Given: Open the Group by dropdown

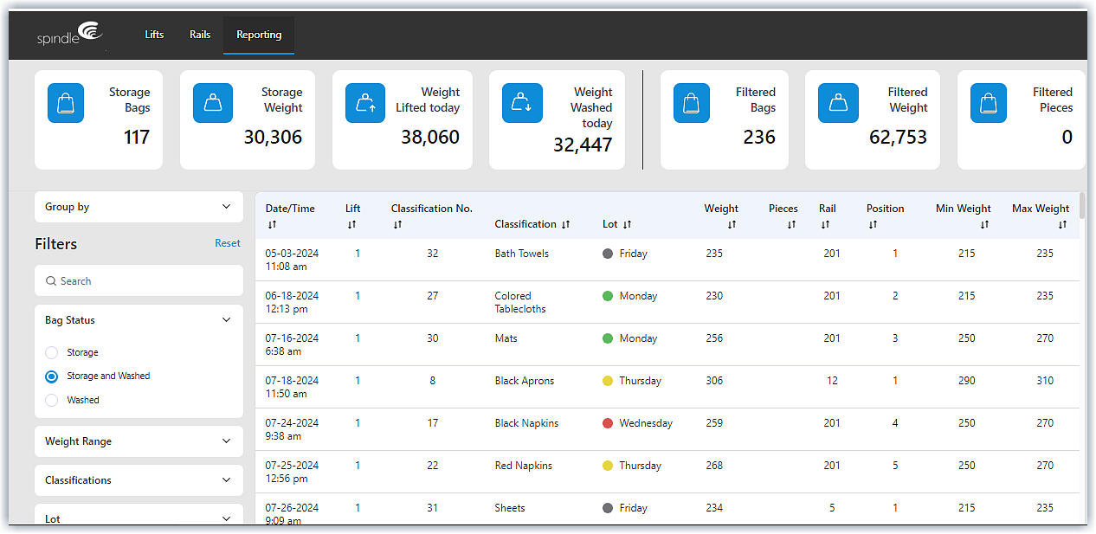Looking at the screenshot, I should pyautogui.click(x=139, y=207).
